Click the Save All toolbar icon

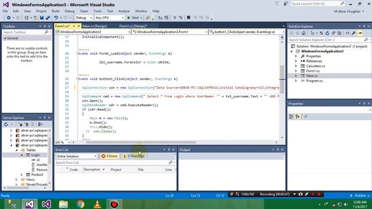coord(48,18)
